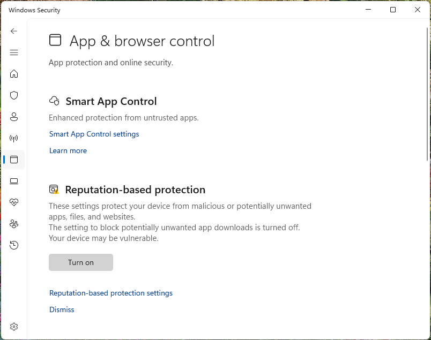Open Reputation-based protection settings link
This screenshot has width=431, height=340.
click(111, 293)
